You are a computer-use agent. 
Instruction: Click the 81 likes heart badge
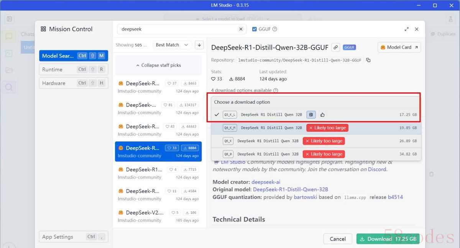tap(168, 105)
